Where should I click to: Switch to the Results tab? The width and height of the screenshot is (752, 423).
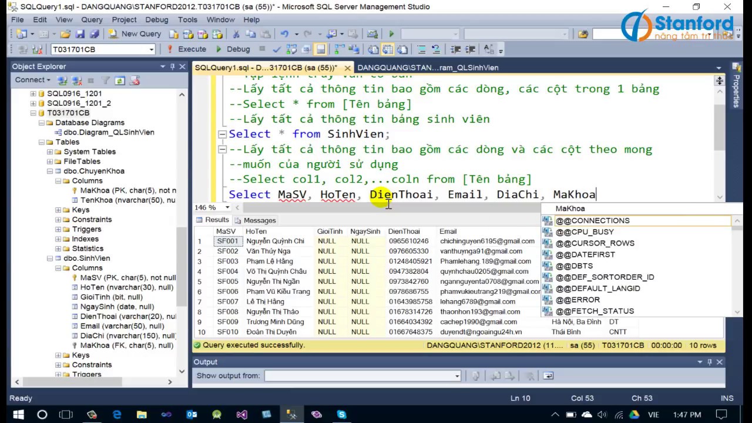[x=212, y=220]
